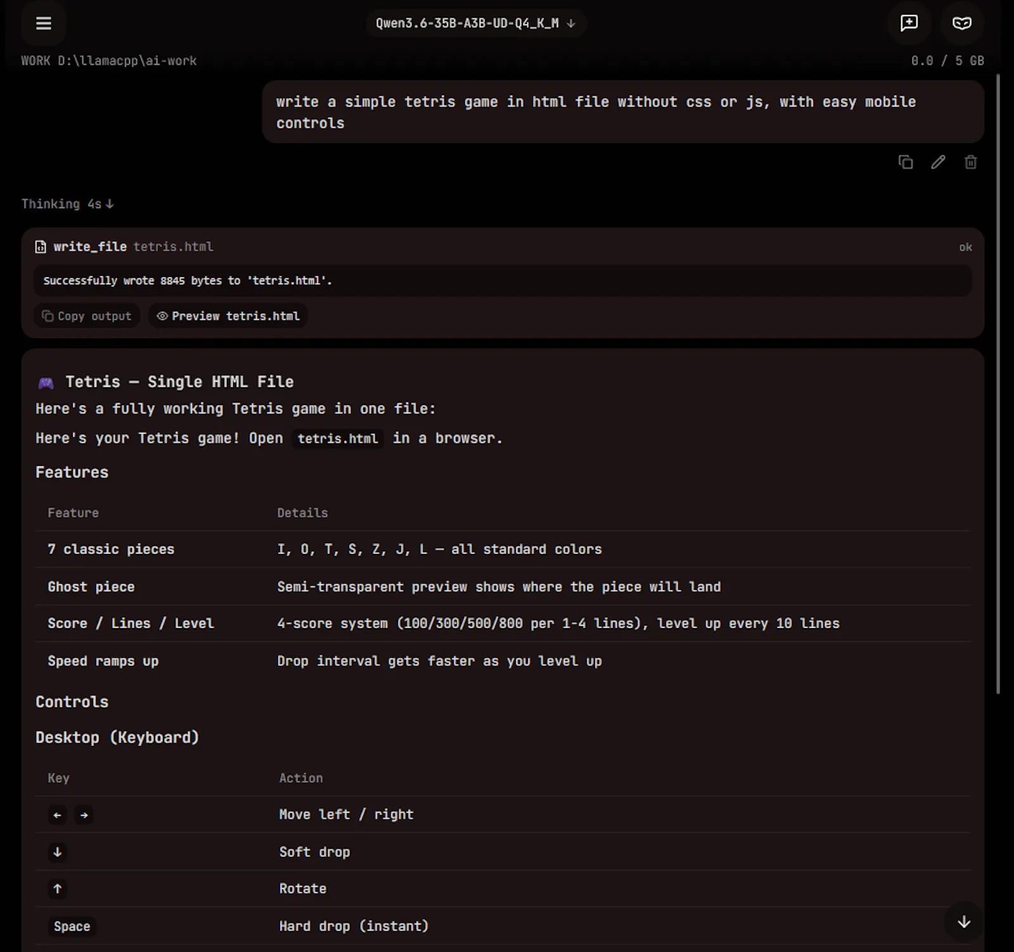This screenshot has height=952, width=1014.
Task: Click the Space key badge
Action: coord(72,927)
